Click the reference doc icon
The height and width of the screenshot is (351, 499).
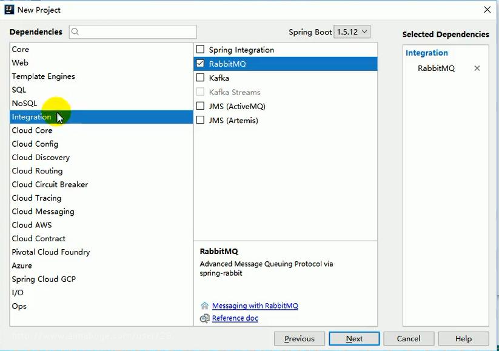(204, 318)
